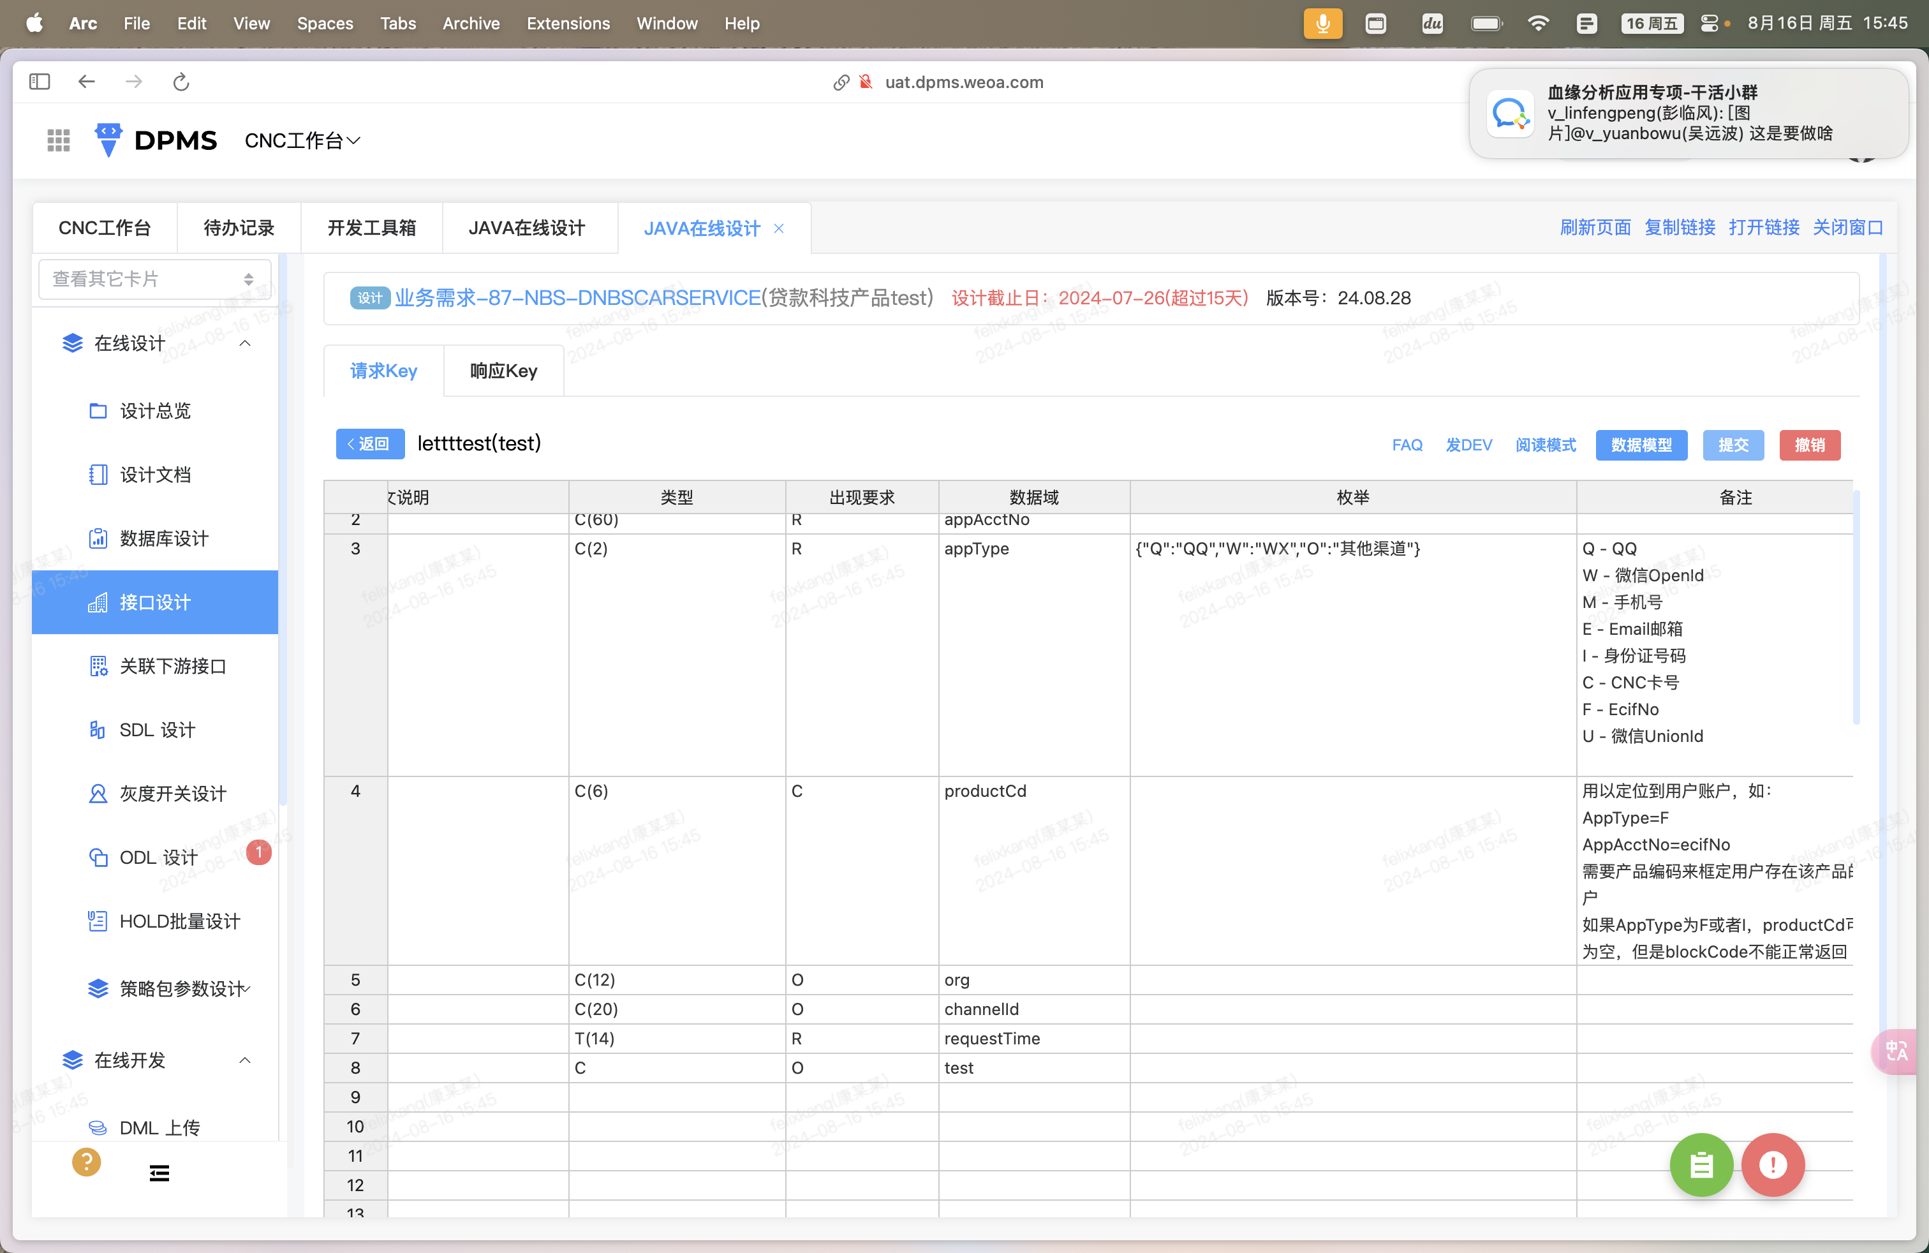Click the green clipboard floating button
The image size is (1929, 1253).
coord(1701,1165)
